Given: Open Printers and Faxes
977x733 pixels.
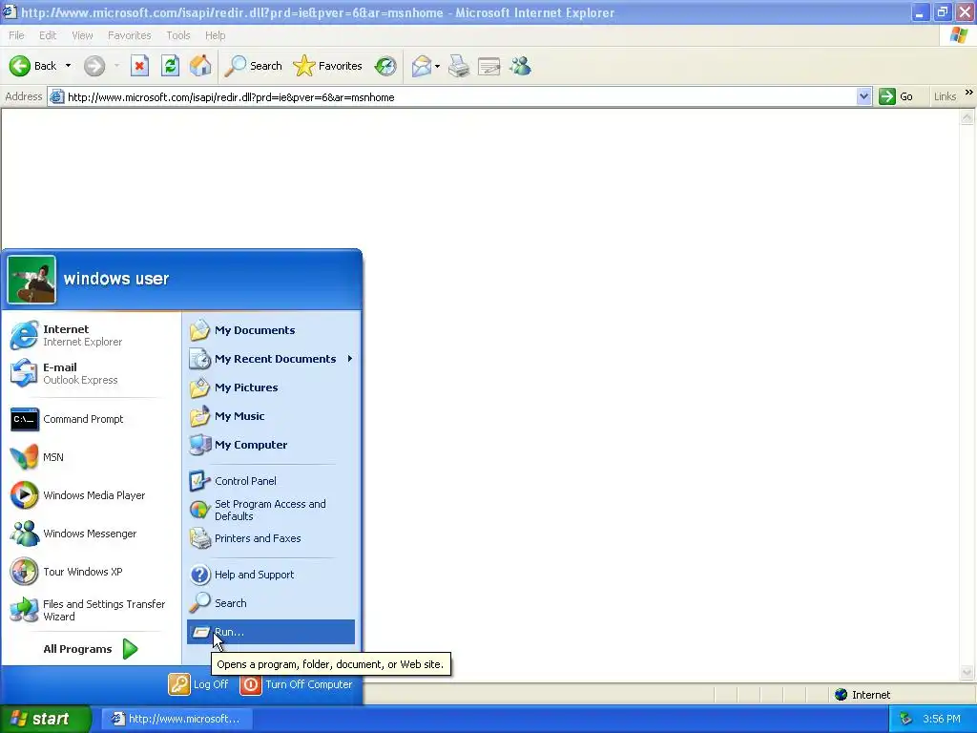Looking at the screenshot, I should pos(271,538).
